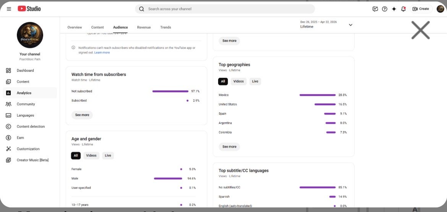Screen dimensions: 447x212
Task: Click the Argentina geography row
Action: 283,123
